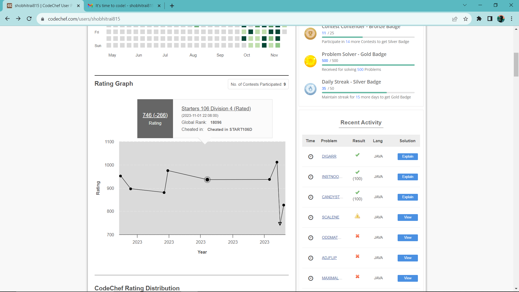The image size is (519, 292).
Task: Open a new browser tab
Action: click(x=172, y=6)
